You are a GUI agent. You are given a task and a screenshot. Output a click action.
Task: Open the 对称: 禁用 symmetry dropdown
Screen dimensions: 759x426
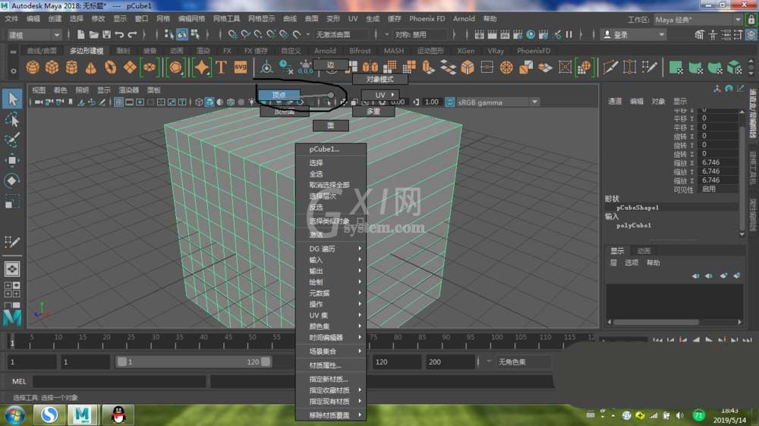coord(420,35)
